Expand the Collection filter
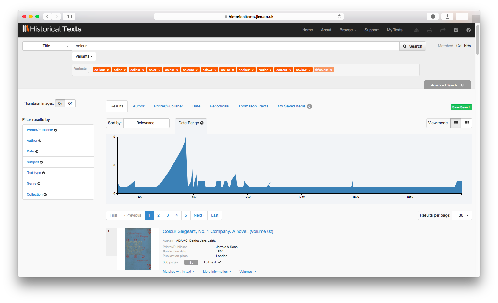Screen dimensions: 498x303 tap(37, 194)
